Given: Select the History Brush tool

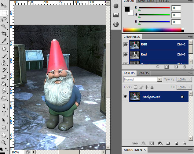Looking at the screenshot, I should click(x=4, y=70).
